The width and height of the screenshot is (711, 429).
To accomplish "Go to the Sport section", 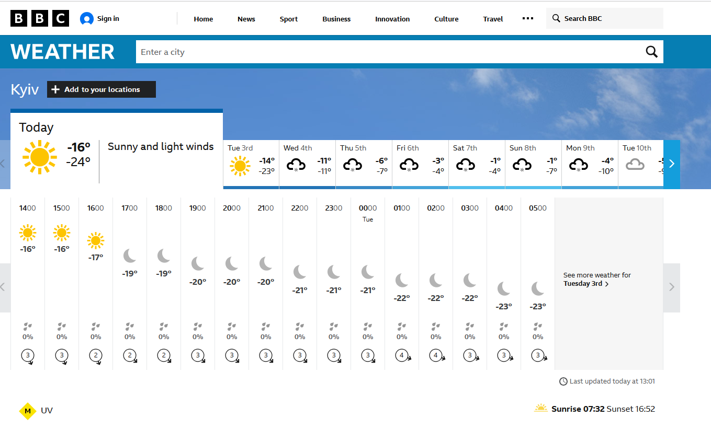I will point(289,19).
